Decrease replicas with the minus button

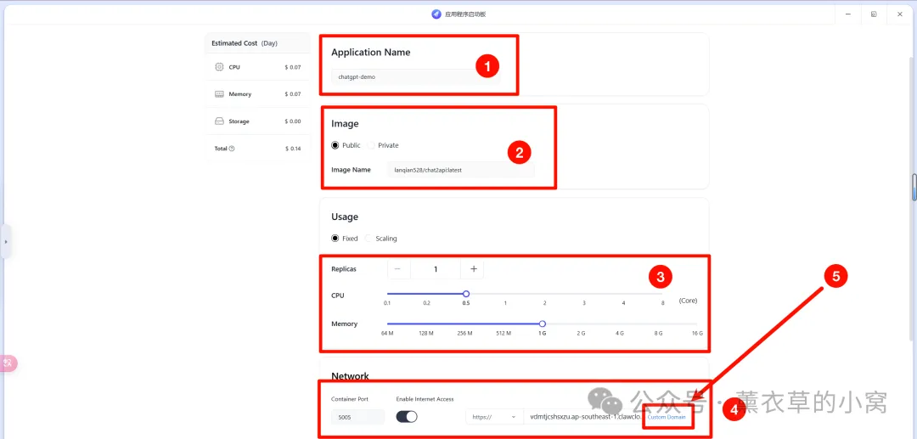point(397,269)
